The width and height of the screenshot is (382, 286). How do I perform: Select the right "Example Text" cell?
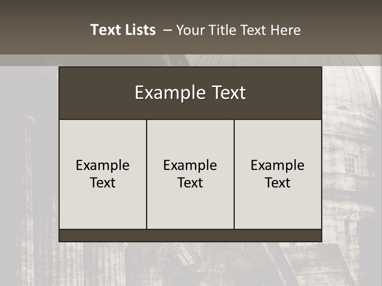tap(278, 174)
